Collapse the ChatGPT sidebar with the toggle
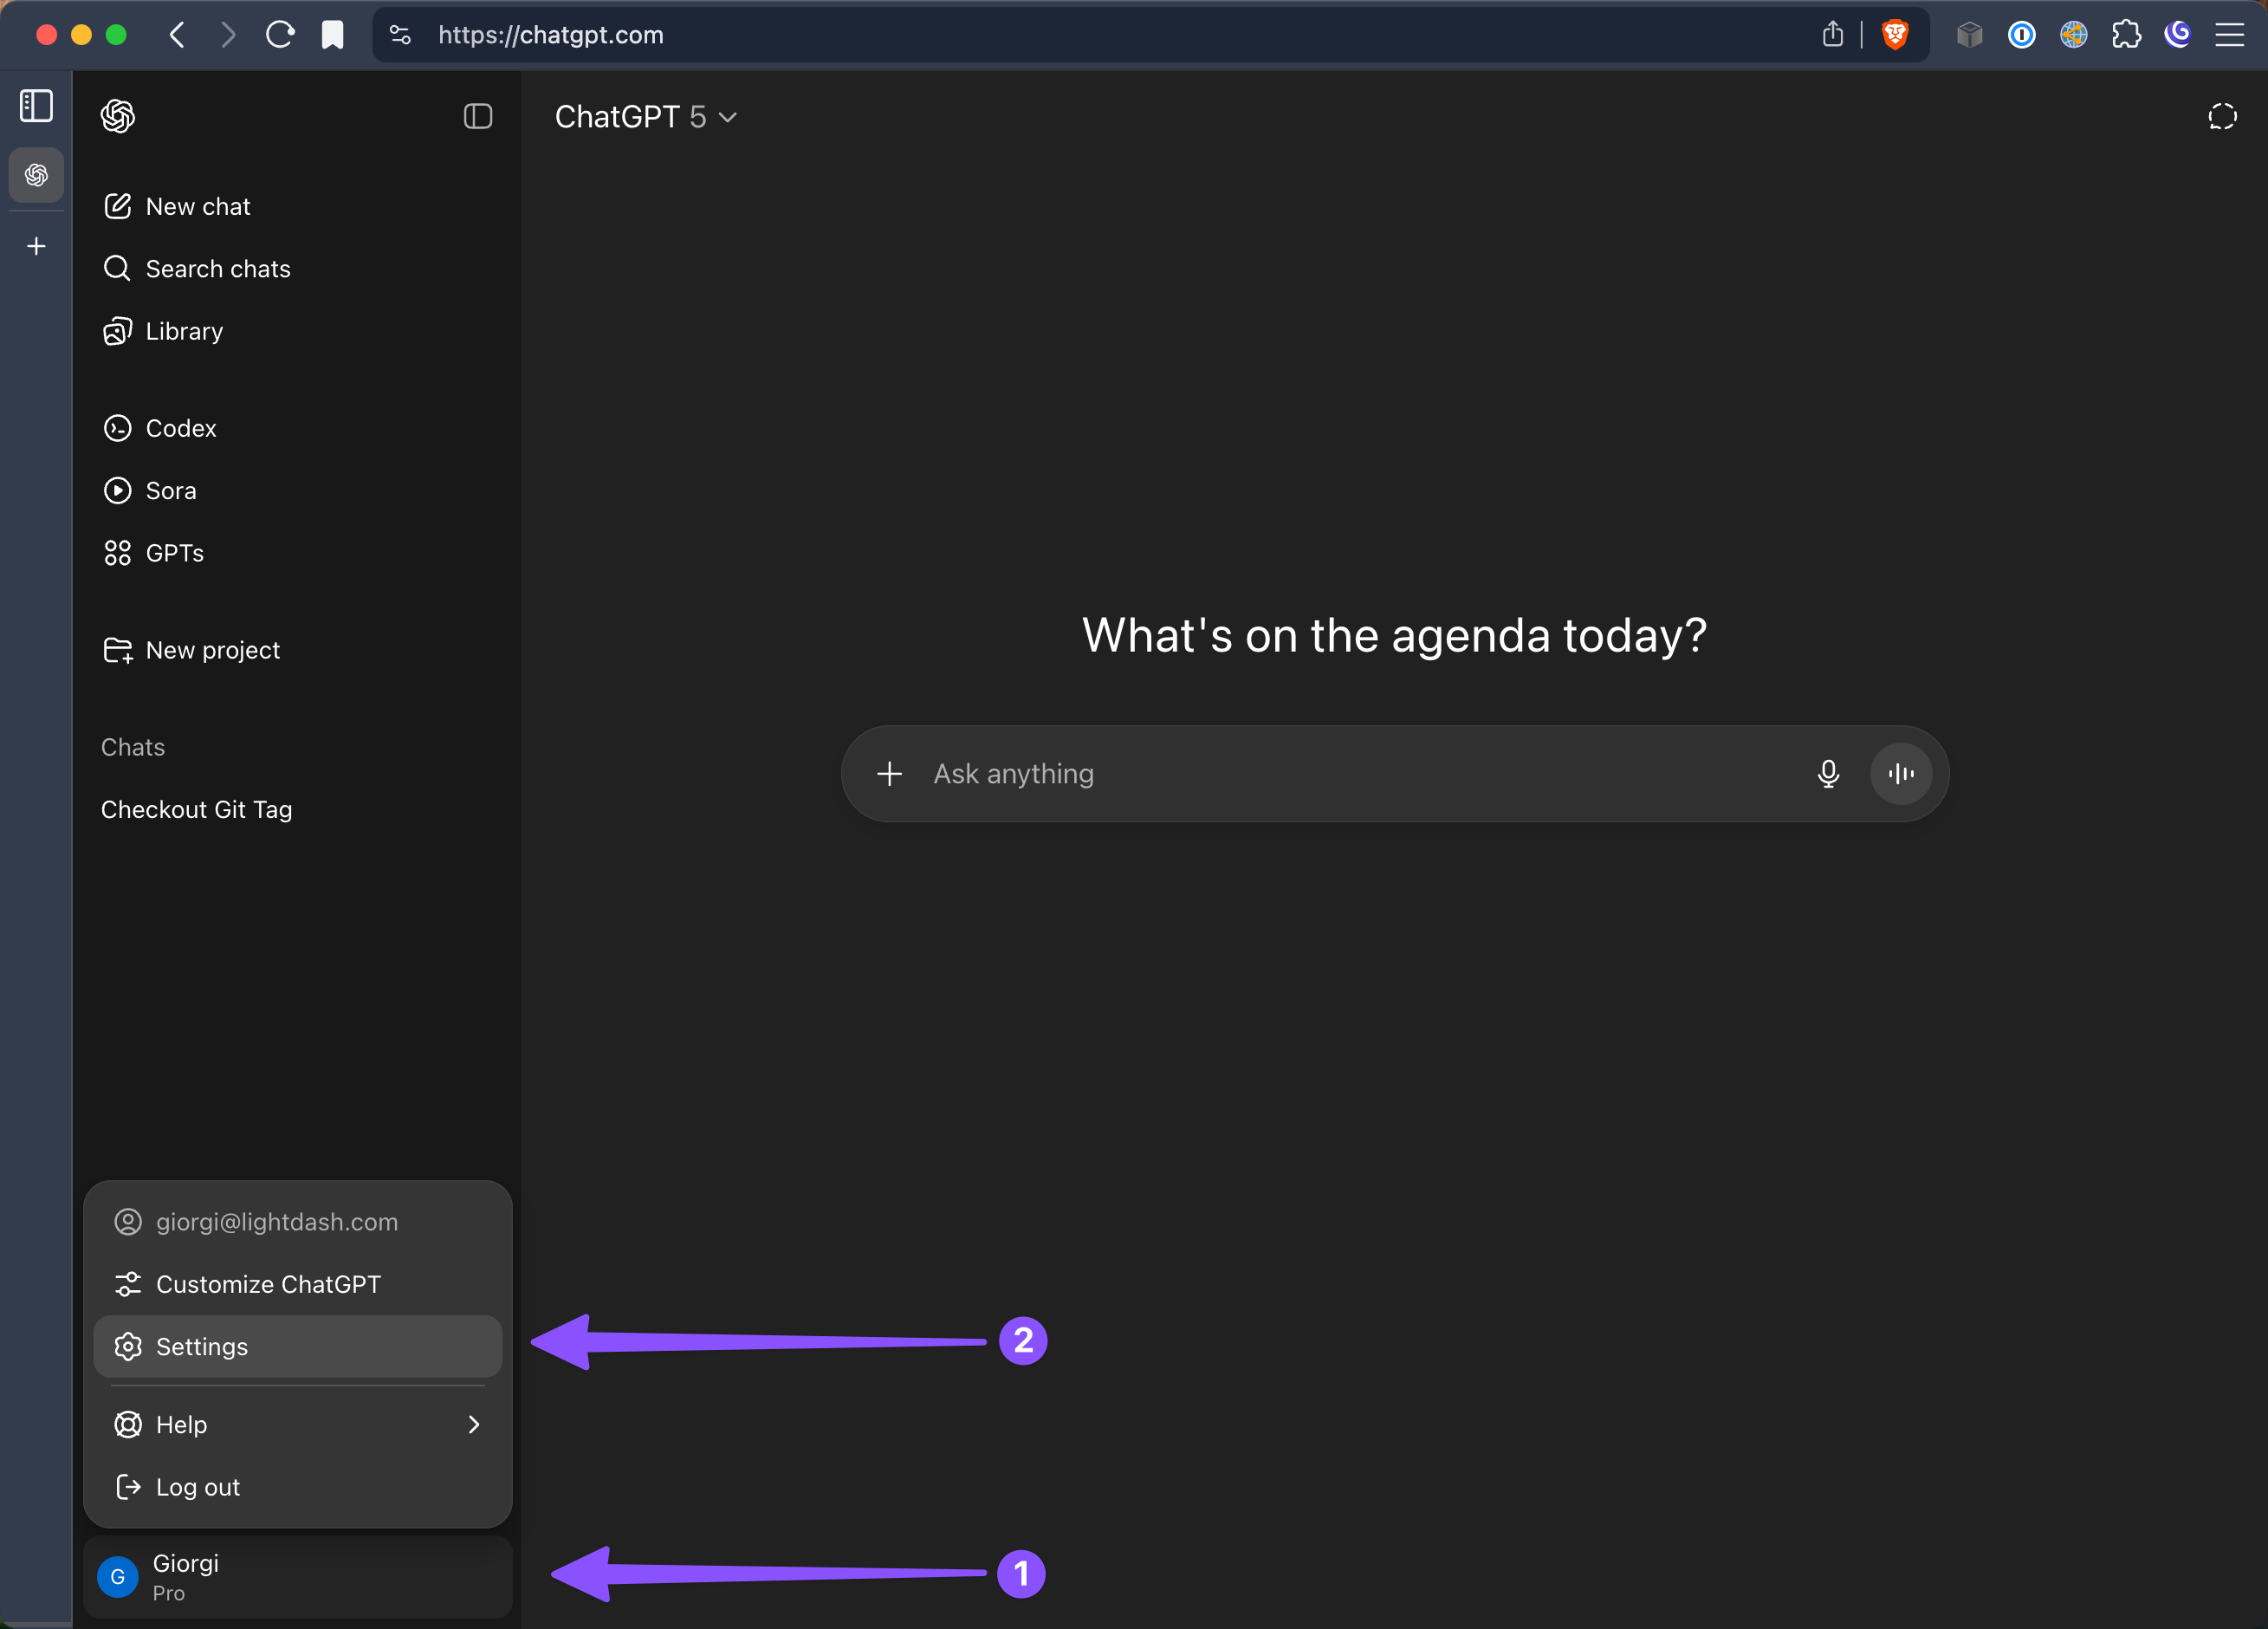This screenshot has width=2268, height=1629. (x=478, y=117)
